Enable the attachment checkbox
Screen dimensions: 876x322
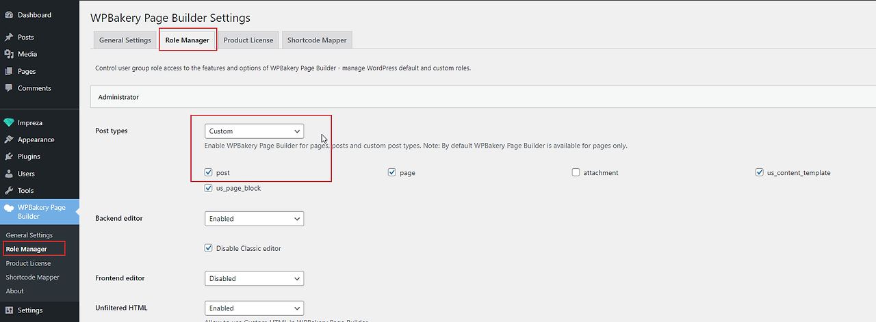point(576,172)
